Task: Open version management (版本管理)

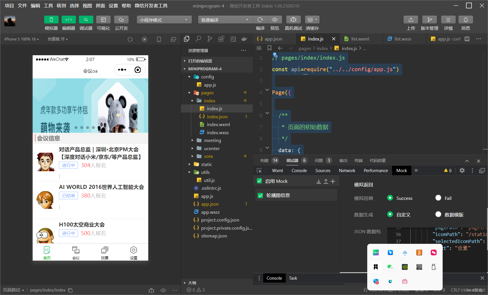Action: pyautogui.click(x=429, y=20)
